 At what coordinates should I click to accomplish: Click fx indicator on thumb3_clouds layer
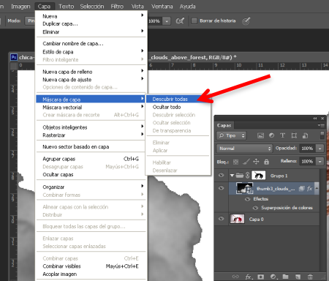click(x=309, y=188)
